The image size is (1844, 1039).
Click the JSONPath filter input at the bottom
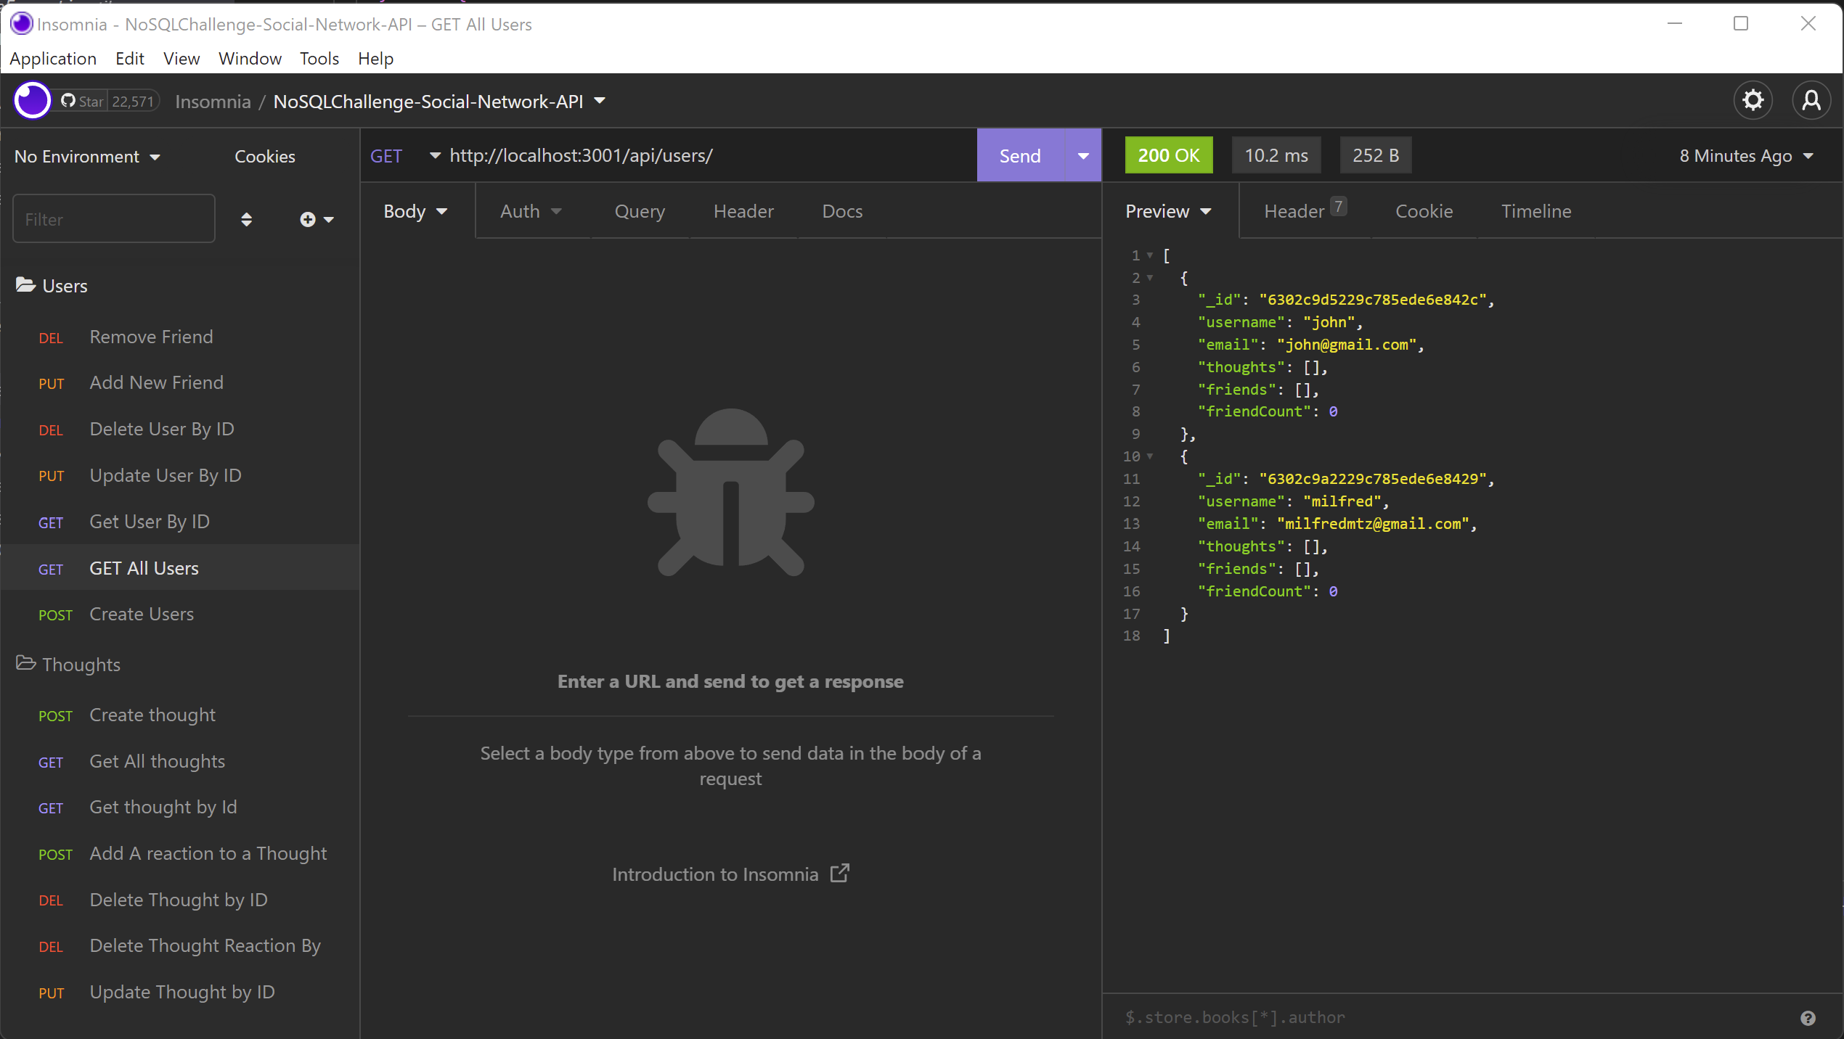pos(1379,1017)
